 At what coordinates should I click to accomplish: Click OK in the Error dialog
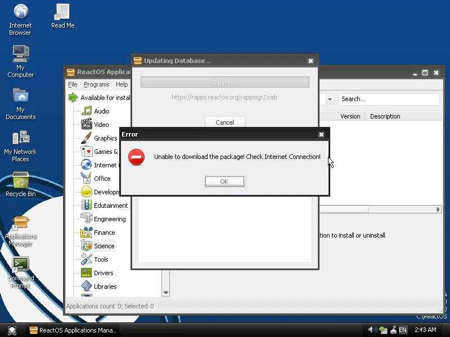[224, 181]
